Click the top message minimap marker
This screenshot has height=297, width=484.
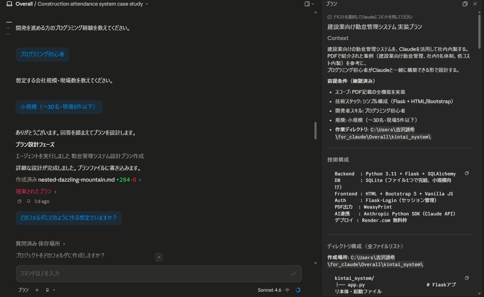tap(9, 22)
